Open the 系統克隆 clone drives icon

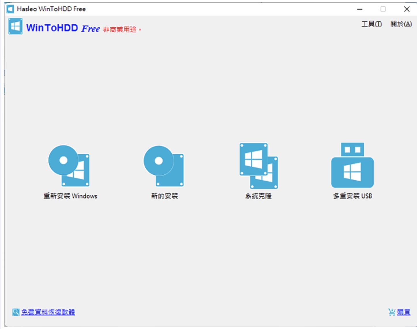259,166
